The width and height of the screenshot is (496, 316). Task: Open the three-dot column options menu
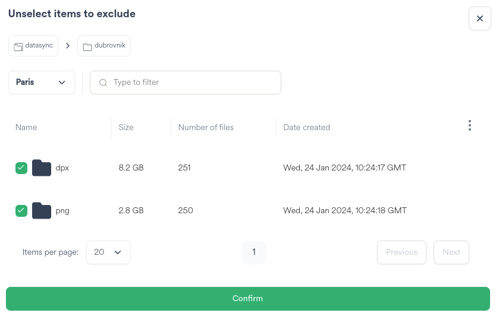[470, 125]
